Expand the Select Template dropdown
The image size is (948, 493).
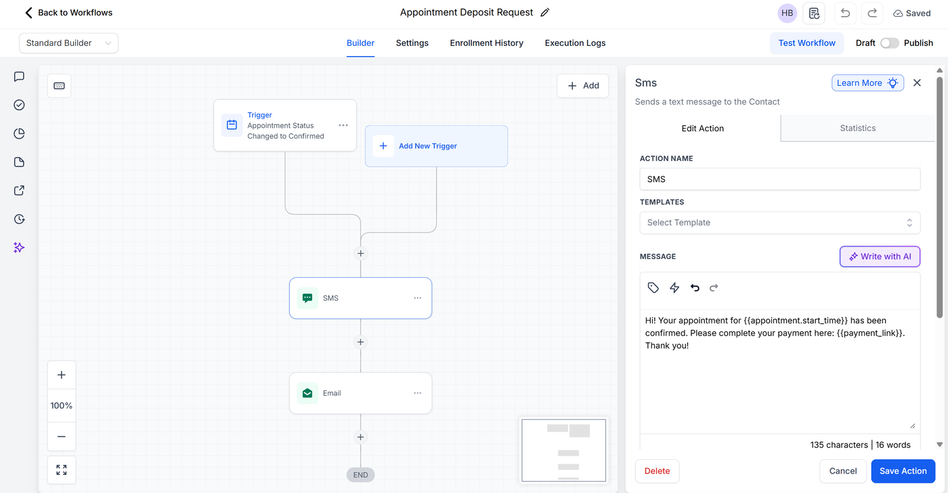tap(779, 222)
